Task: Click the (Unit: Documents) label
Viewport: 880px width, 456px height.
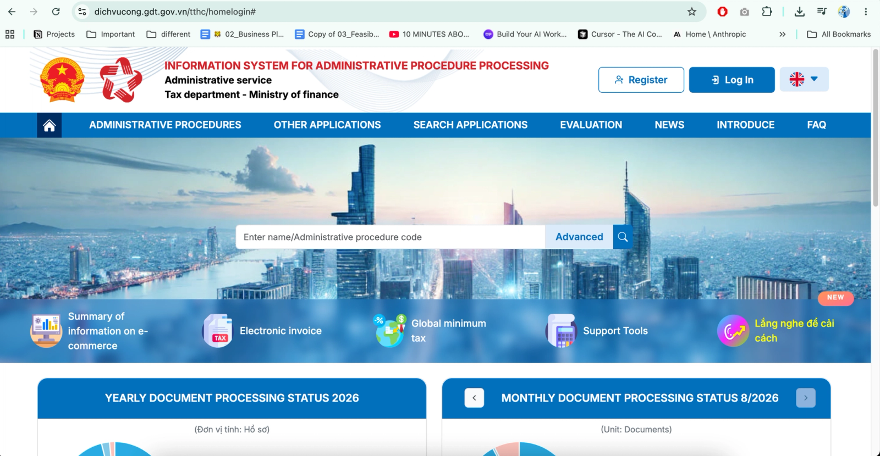Action: pyautogui.click(x=636, y=430)
